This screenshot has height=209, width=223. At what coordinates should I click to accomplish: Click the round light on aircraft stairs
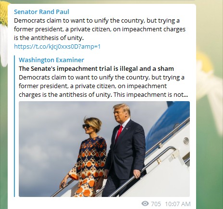tap(186, 141)
